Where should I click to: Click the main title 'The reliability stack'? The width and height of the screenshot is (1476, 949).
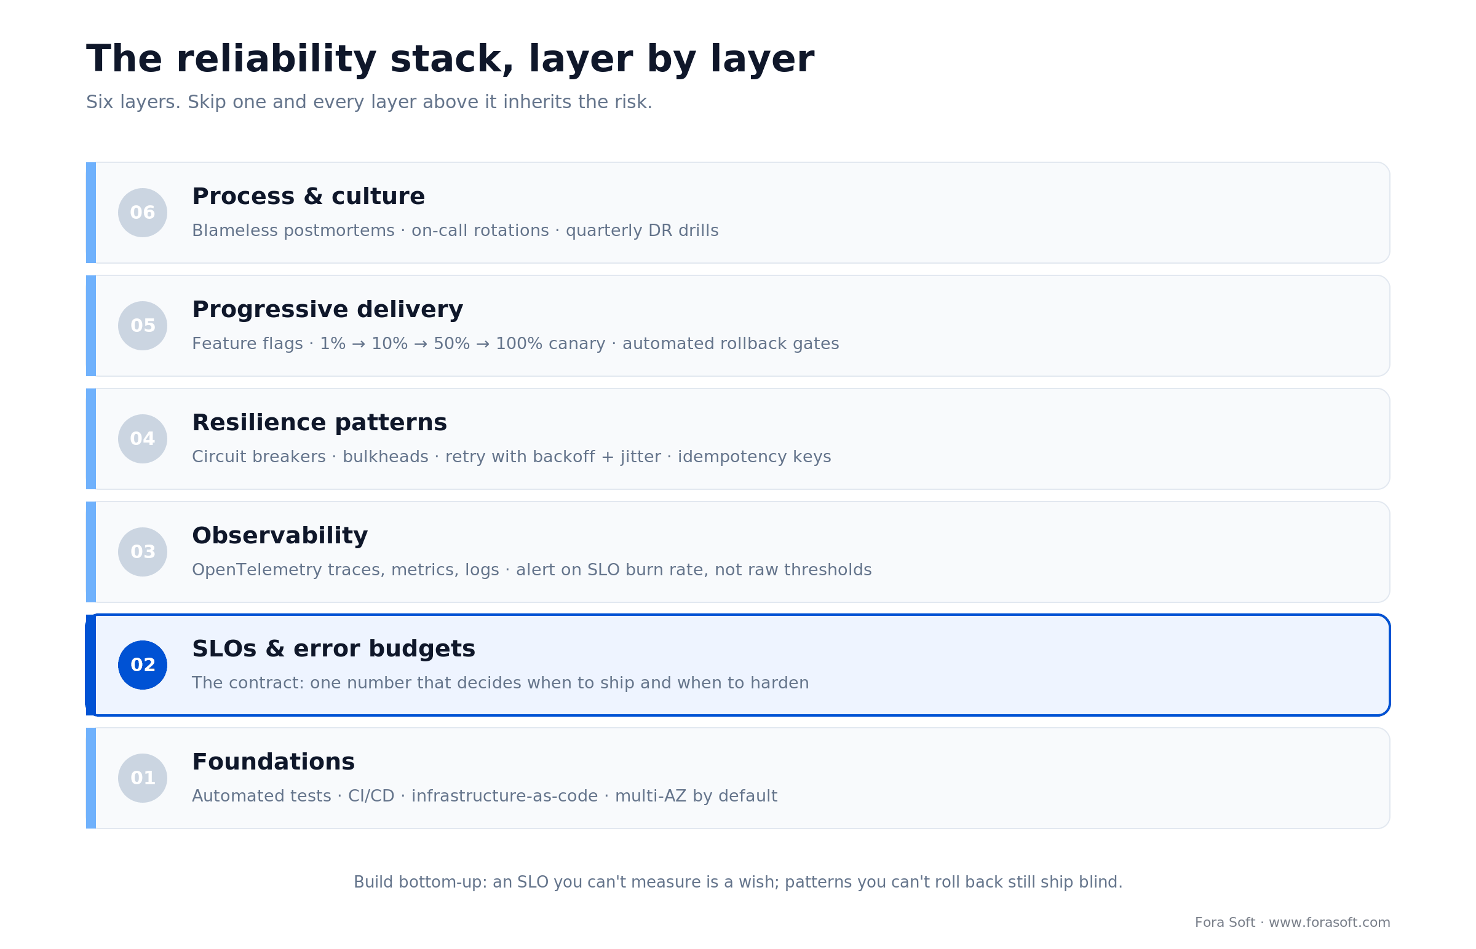pyautogui.click(x=450, y=60)
